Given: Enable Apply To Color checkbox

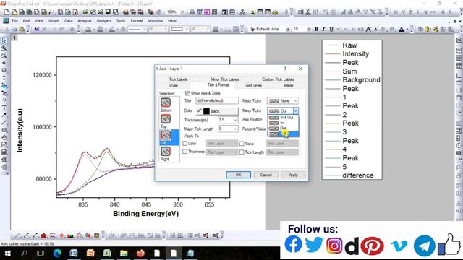Looking at the screenshot, I should [x=185, y=144].
